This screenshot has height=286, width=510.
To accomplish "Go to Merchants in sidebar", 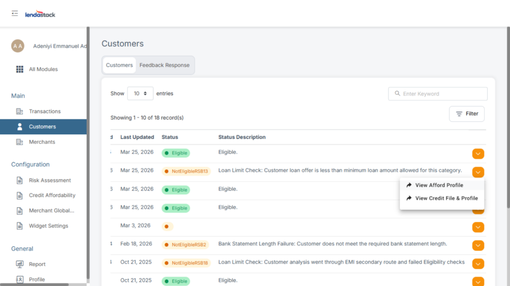I will (x=42, y=142).
